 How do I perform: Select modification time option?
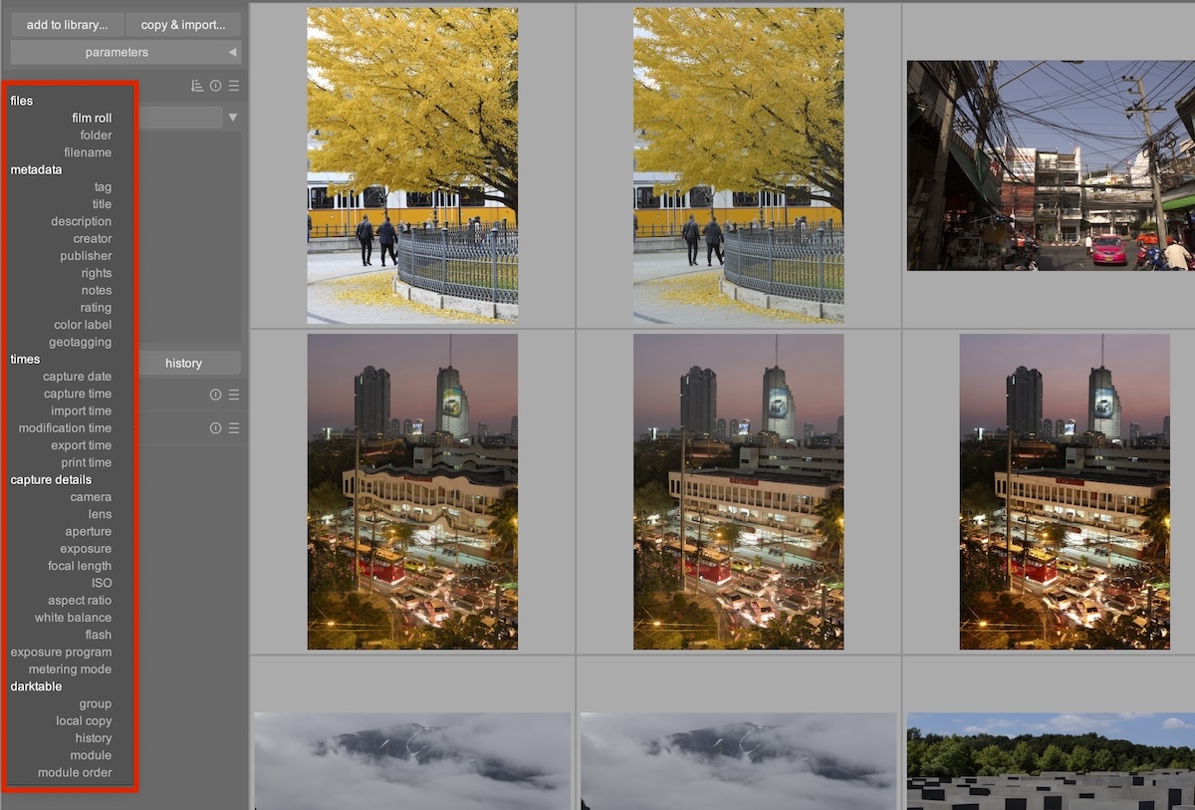(x=65, y=428)
